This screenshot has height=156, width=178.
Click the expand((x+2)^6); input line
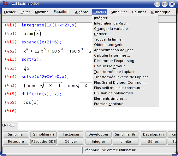tap(41, 42)
